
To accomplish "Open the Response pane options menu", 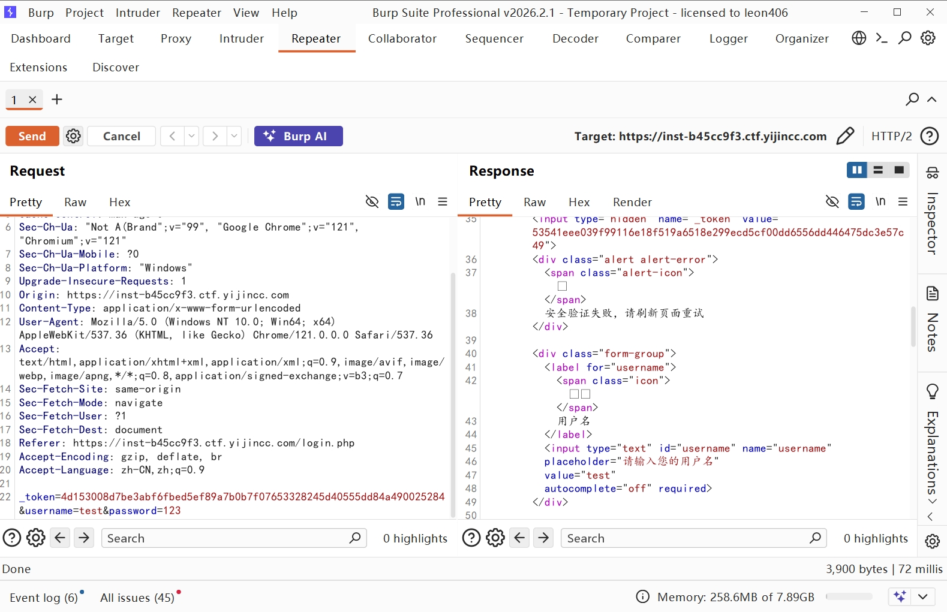I will pyautogui.click(x=903, y=202).
